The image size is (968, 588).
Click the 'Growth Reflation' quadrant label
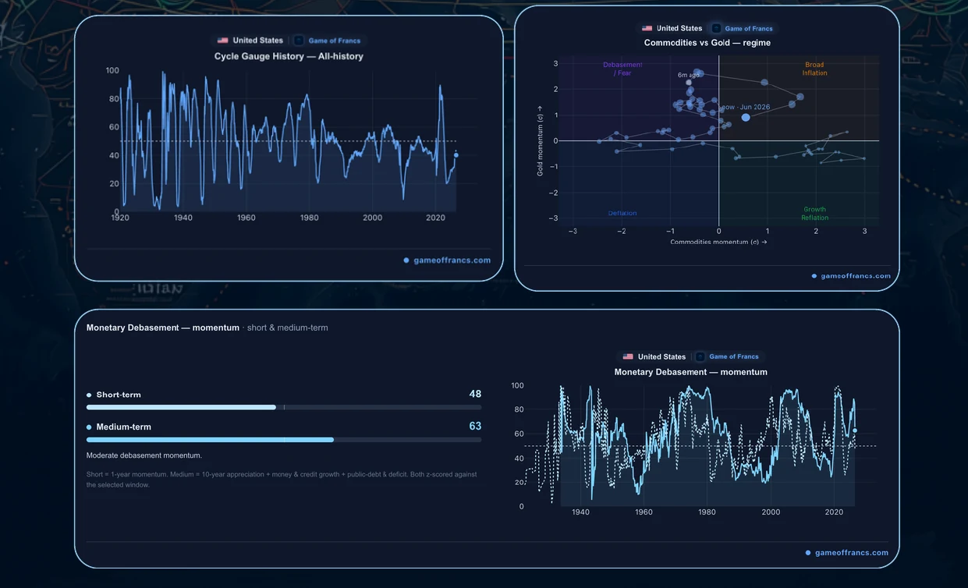click(814, 213)
